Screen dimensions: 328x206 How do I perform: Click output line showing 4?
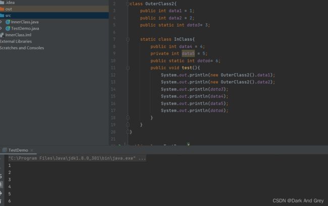pyautogui.click(x=10, y=186)
